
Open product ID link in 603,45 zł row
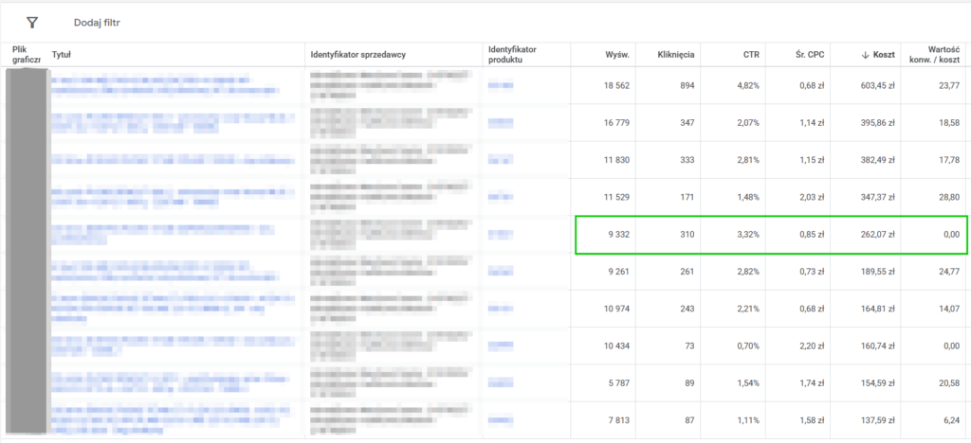point(501,86)
